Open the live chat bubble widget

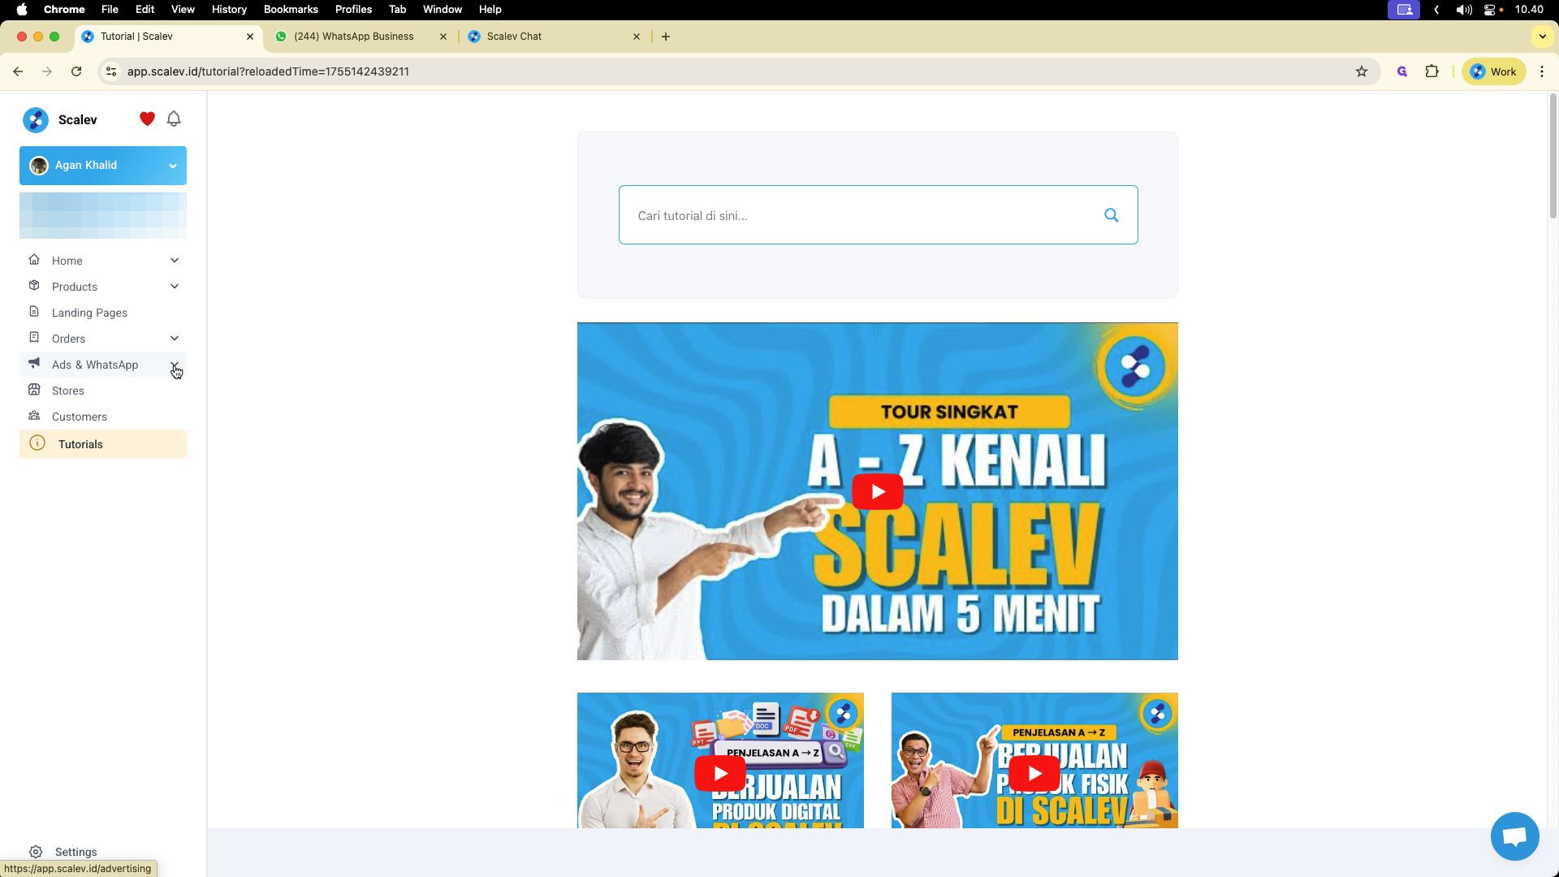click(x=1514, y=836)
